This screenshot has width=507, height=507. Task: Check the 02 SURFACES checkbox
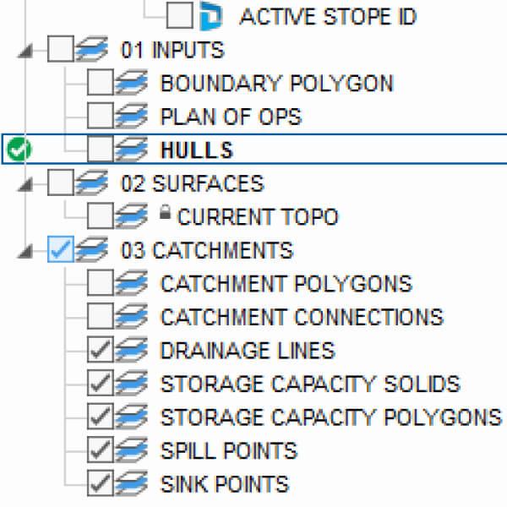coord(61,183)
